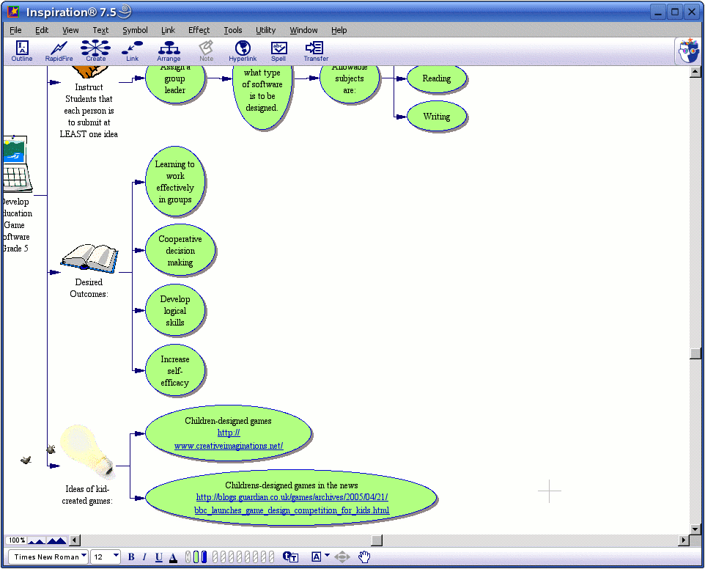Start a Transfer to word processor
Viewport: 705px width, 569px height.
315,50
